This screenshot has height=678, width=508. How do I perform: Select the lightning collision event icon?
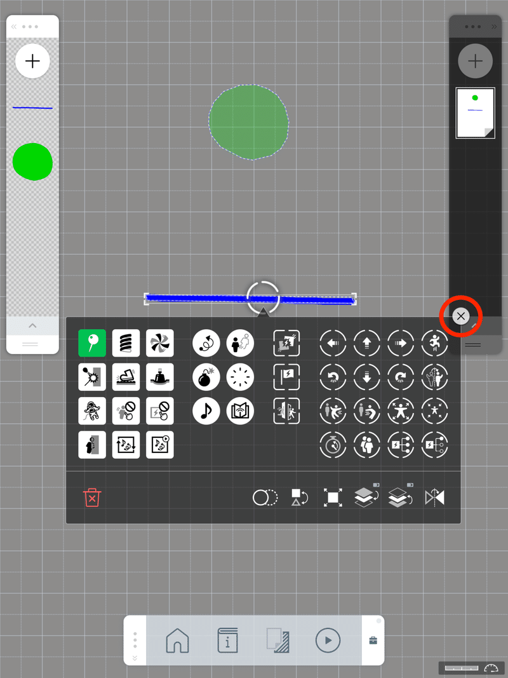pyautogui.click(x=286, y=343)
